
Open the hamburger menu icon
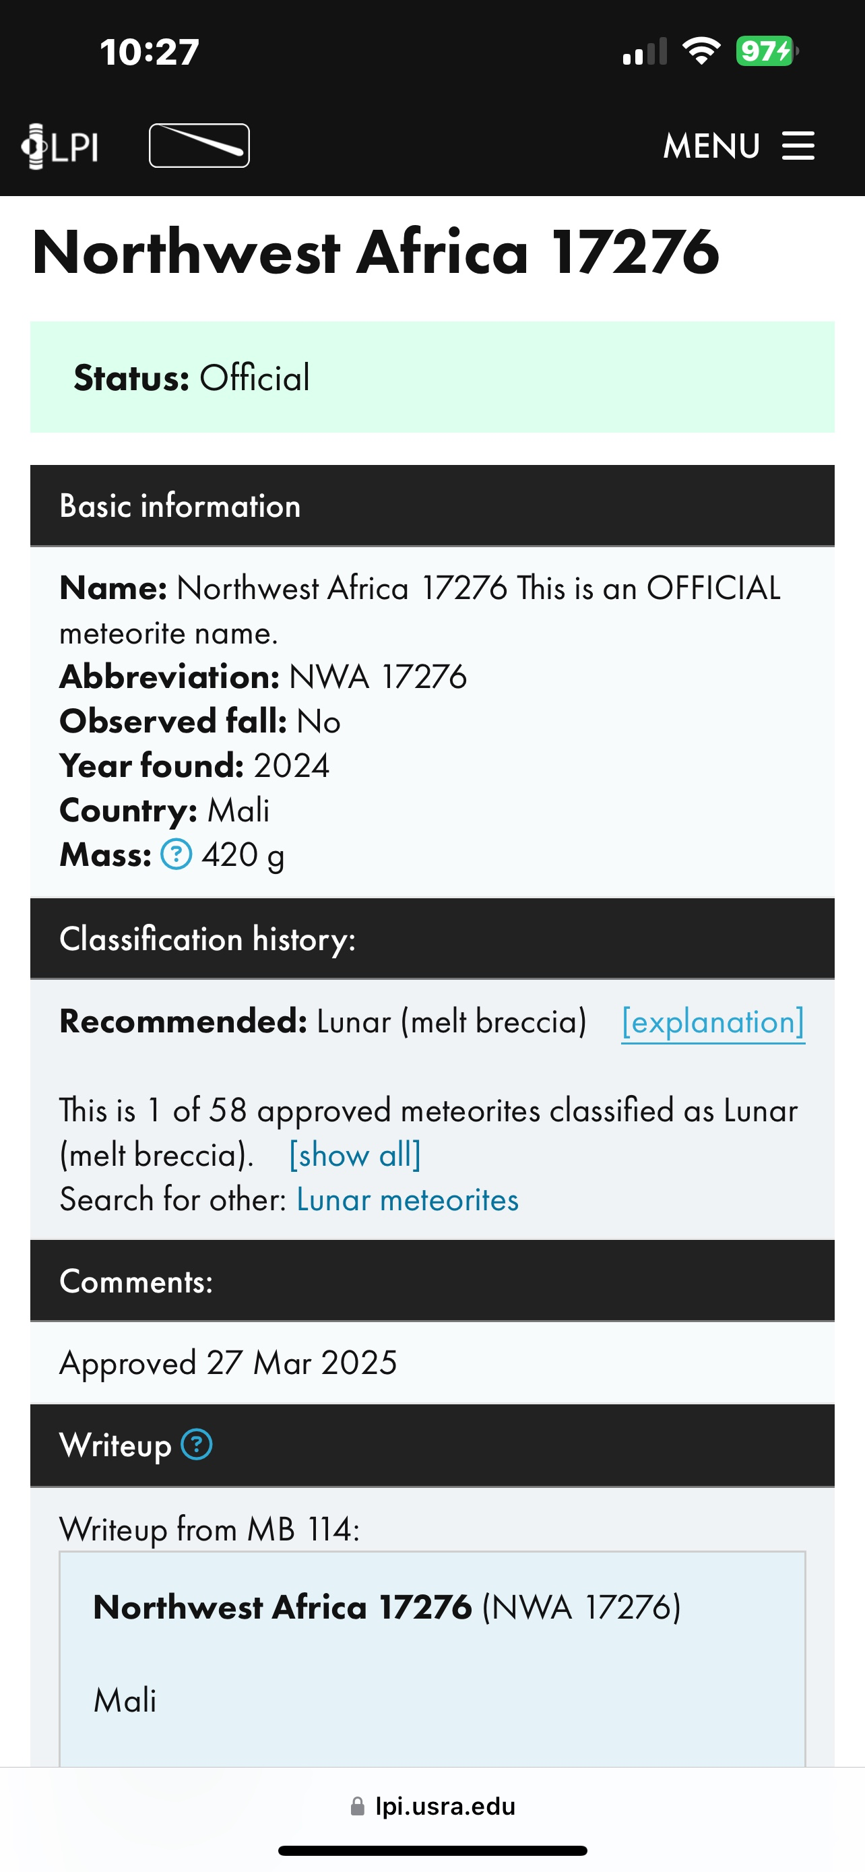[x=798, y=146]
